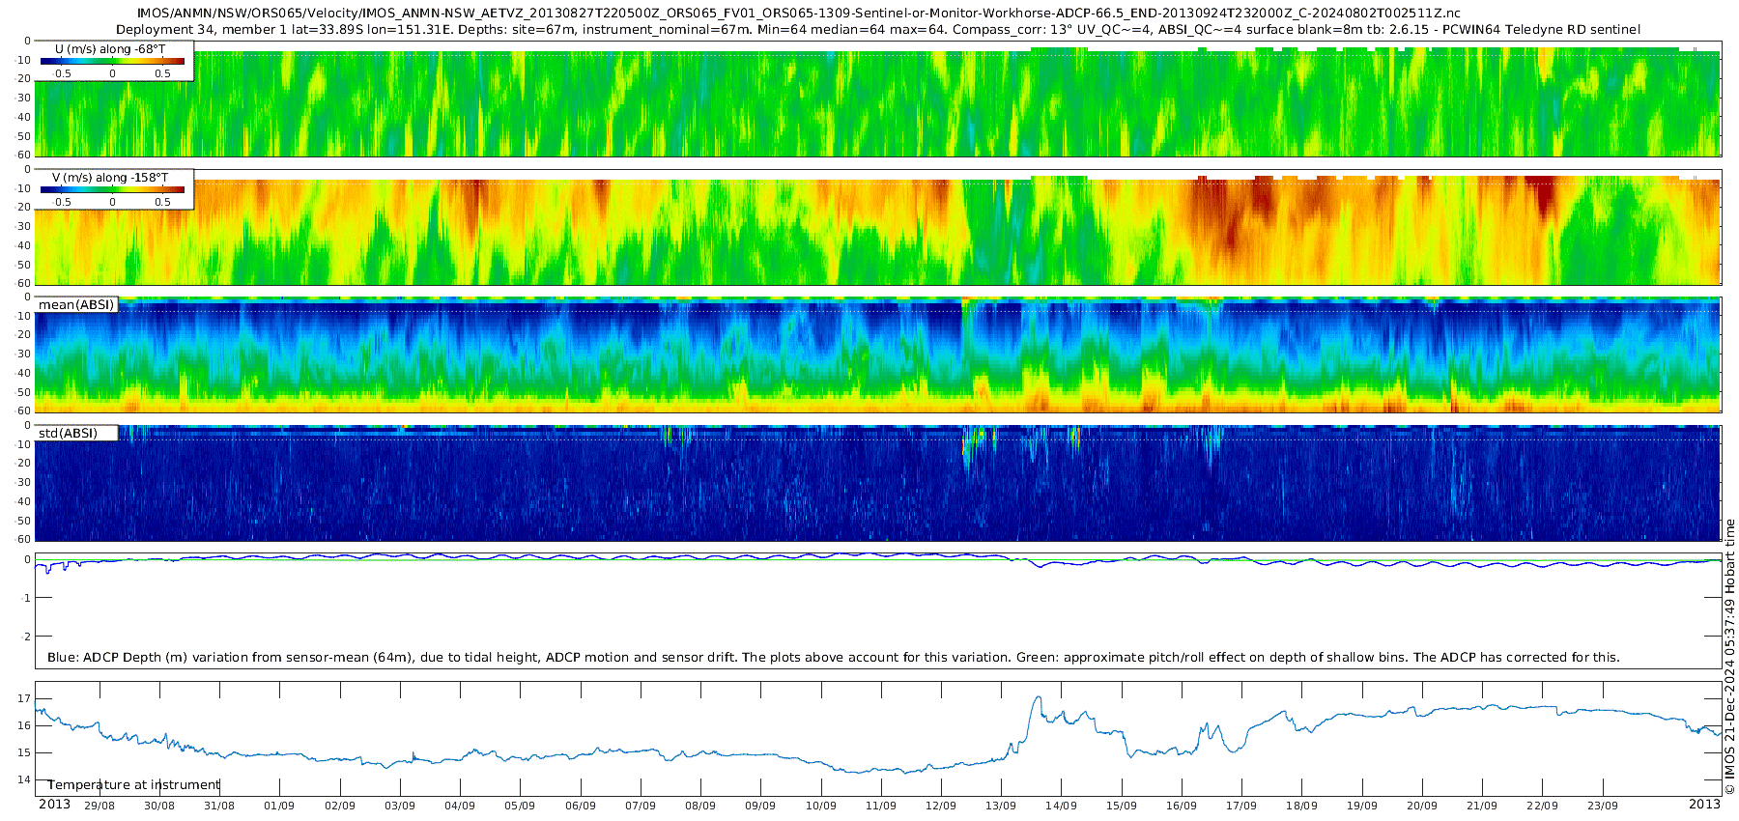Click the 20/09 date tick label

click(1422, 806)
